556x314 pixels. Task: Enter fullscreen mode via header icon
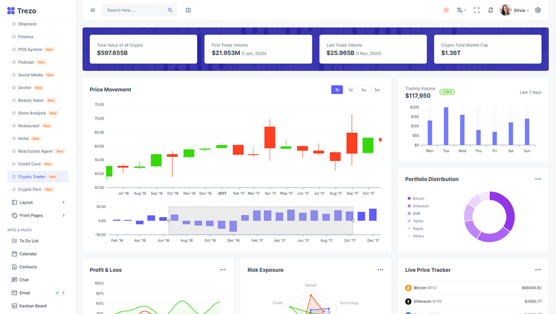click(x=477, y=10)
